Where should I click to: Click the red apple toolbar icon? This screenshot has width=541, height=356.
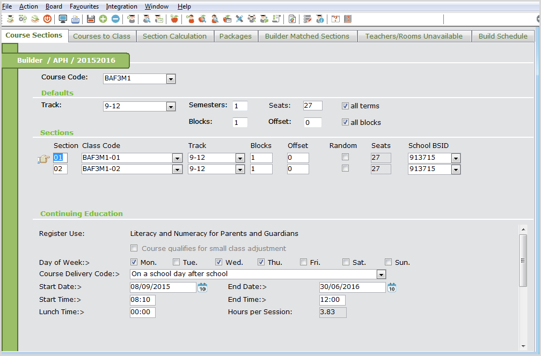click(x=174, y=19)
